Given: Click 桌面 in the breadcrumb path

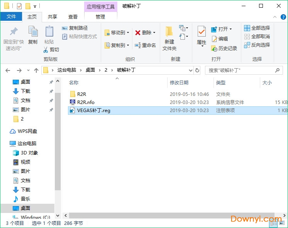Looking at the screenshot, I should pos(90,70).
